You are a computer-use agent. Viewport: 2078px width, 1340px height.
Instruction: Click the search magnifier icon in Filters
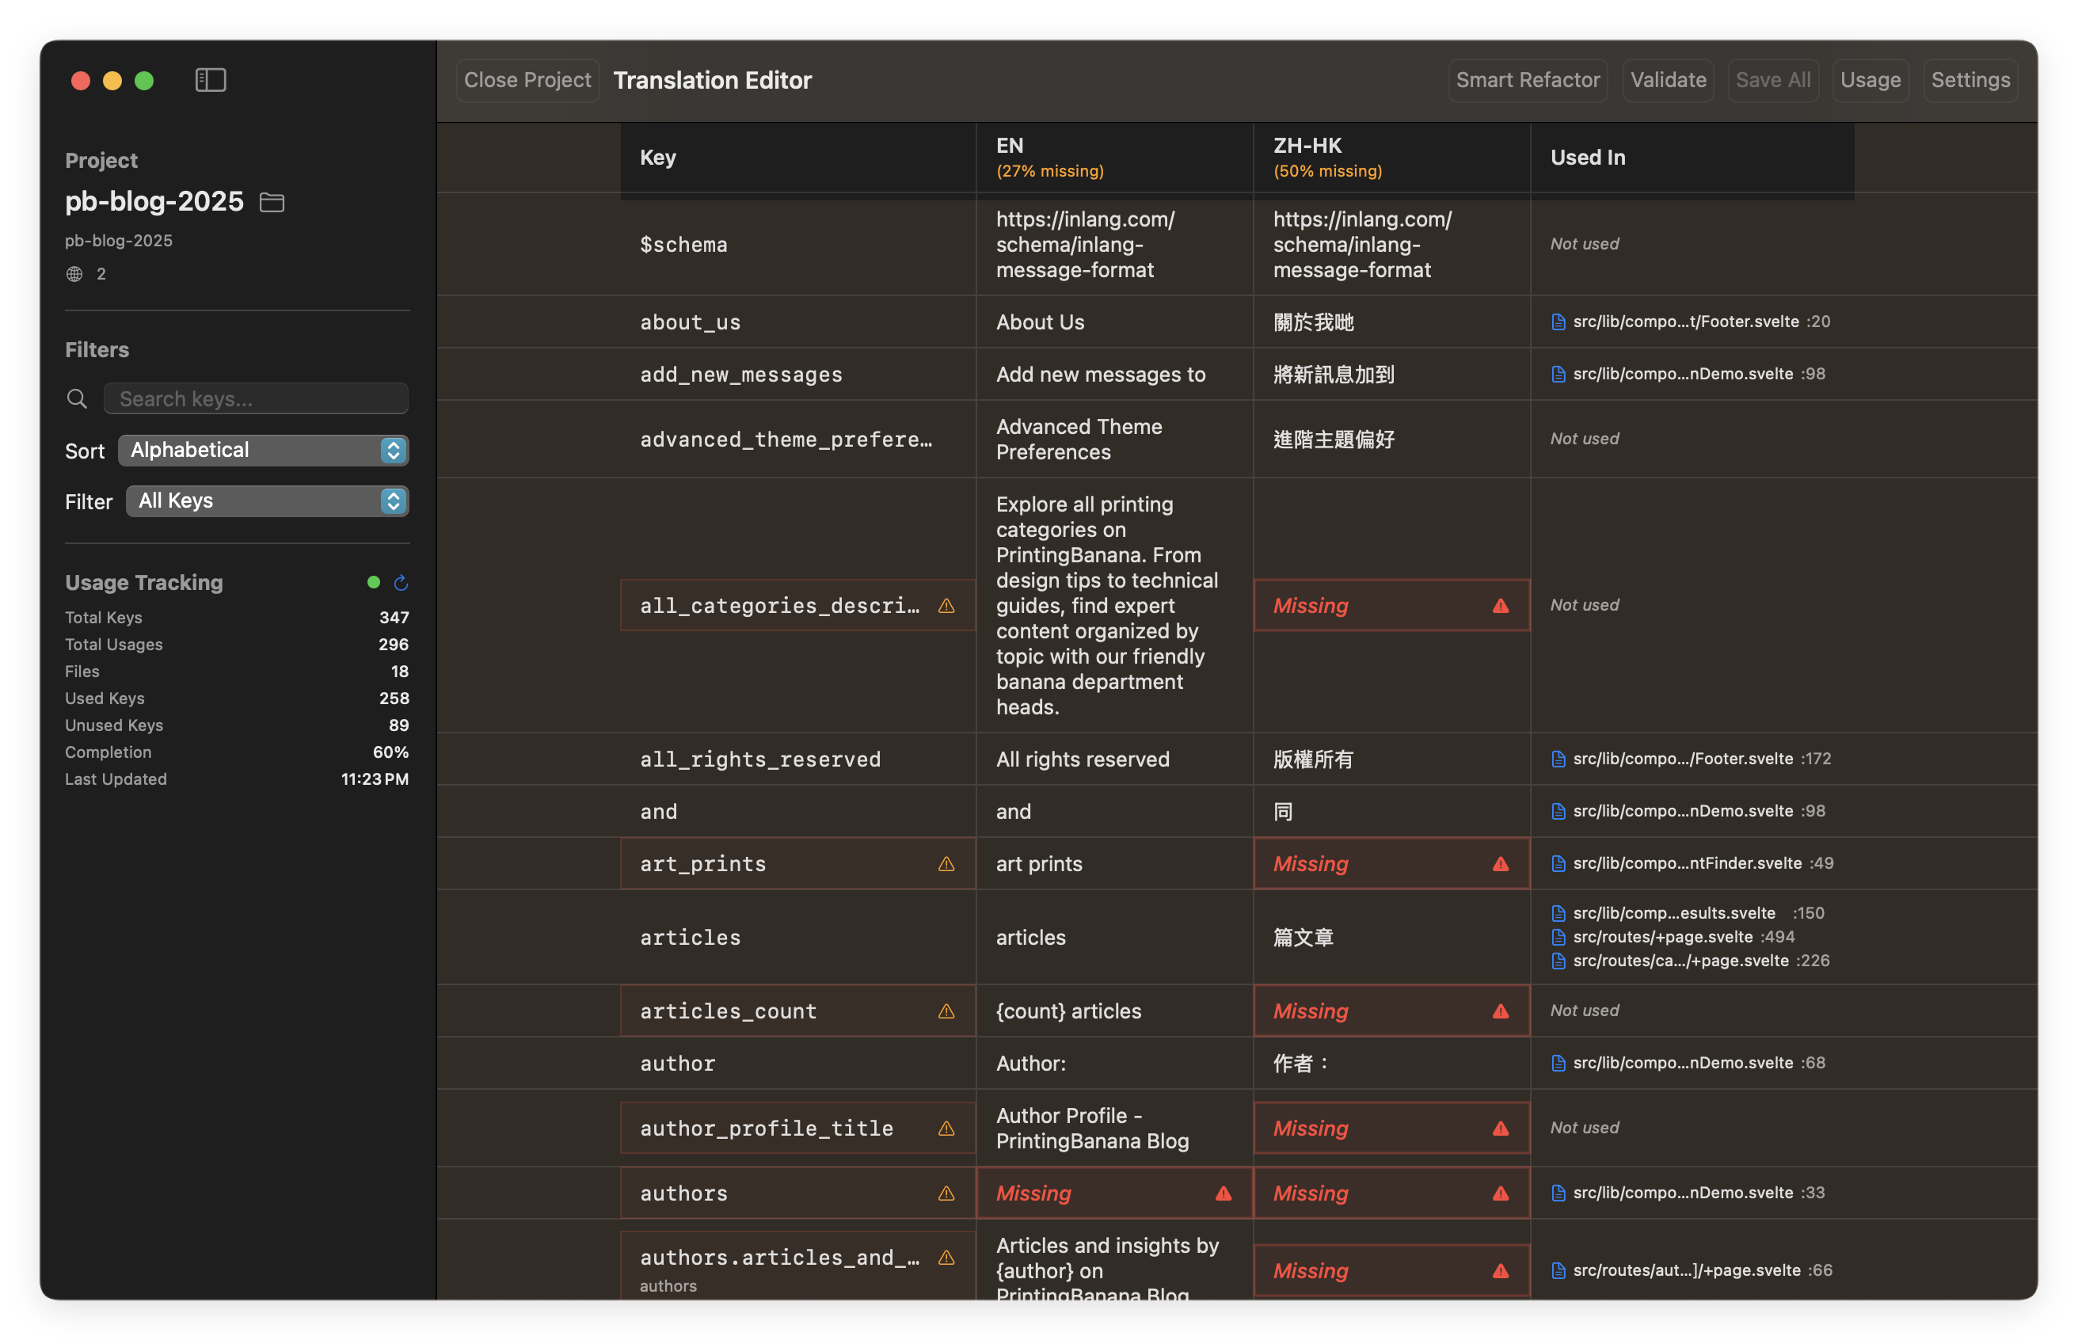click(77, 398)
